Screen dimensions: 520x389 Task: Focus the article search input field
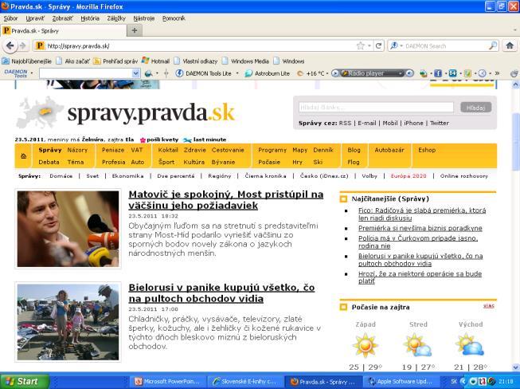[376, 108]
